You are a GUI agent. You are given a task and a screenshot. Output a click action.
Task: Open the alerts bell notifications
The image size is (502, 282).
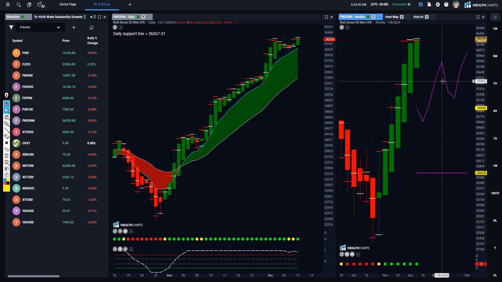[x=429, y=4]
